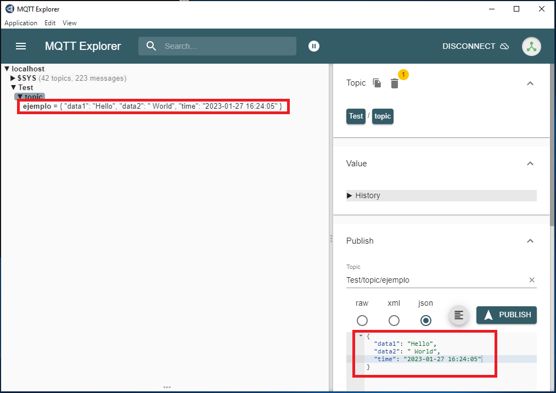
Task: Clear the publish topic field X
Action: pyautogui.click(x=531, y=280)
